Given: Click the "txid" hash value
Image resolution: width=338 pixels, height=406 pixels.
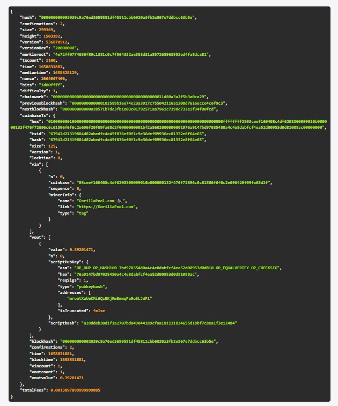Looking at the screenshot, I should click(126, 134).
